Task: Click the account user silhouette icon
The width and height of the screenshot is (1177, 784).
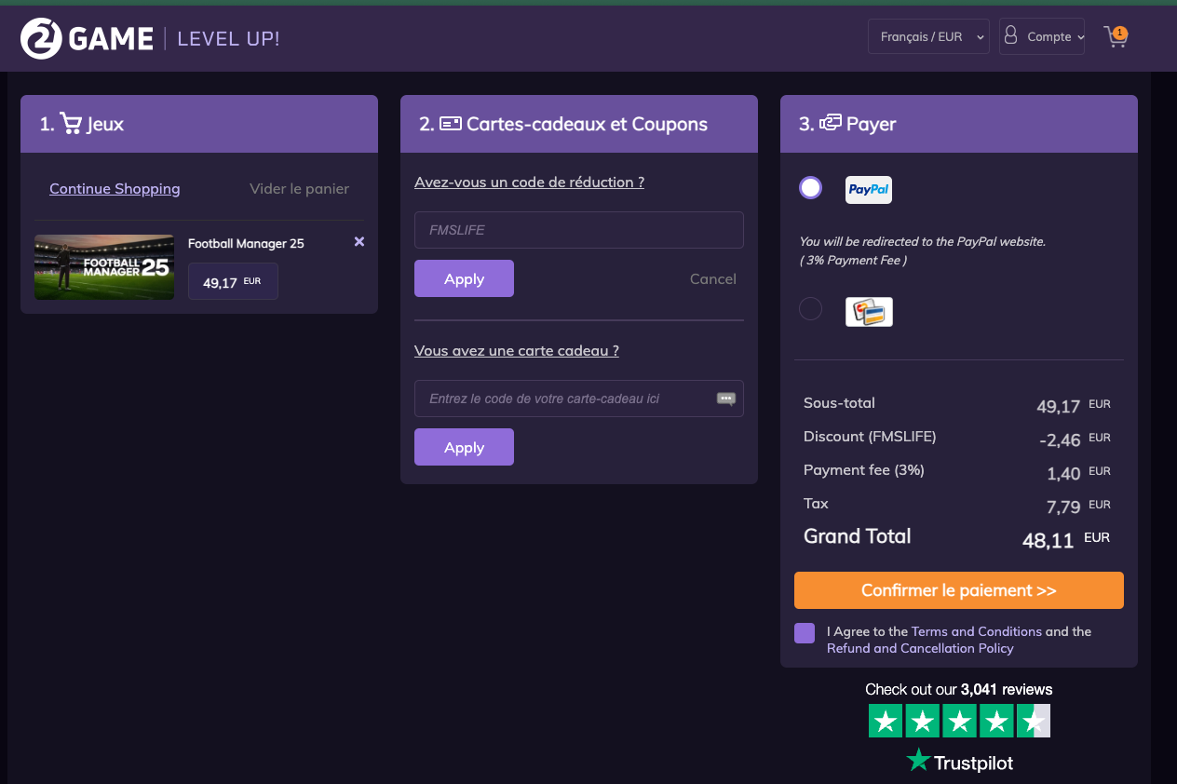Action: coord(1010,36)
